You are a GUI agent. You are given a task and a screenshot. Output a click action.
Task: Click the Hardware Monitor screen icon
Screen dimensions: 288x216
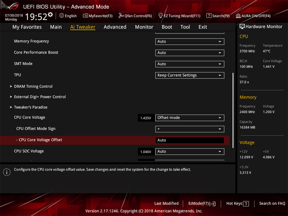pos(242,27)
